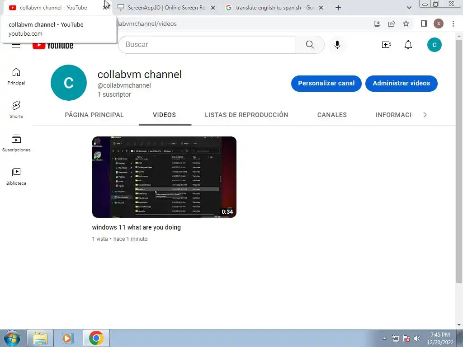Open LISTAS DE REPRODUCCIÓN tab
The height and width of the screenshot is (347, 463).
point(246,115)
